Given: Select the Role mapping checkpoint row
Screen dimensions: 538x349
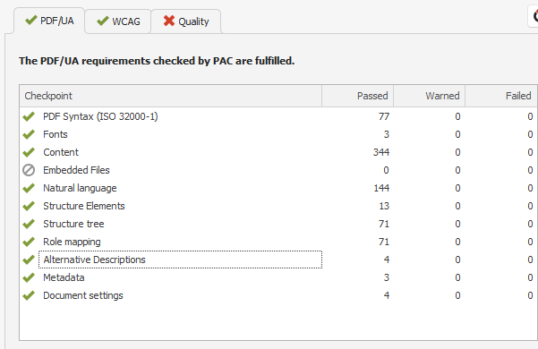Looking at the screenshot, I should [x=278, y=242].
